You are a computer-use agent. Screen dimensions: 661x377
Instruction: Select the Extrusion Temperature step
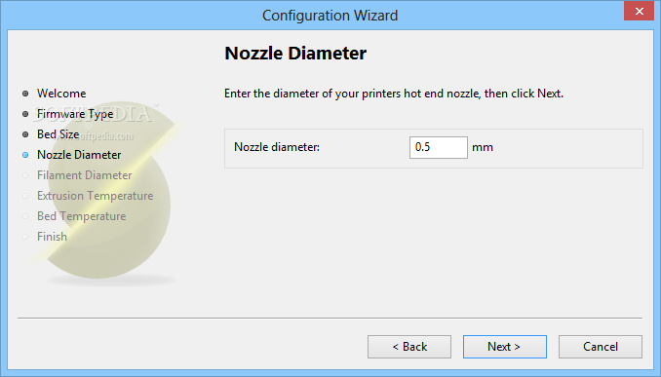(96, 196)
